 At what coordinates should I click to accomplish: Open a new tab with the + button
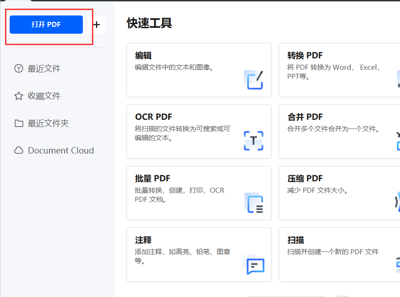pyautogui.click(x=96, y=25)
